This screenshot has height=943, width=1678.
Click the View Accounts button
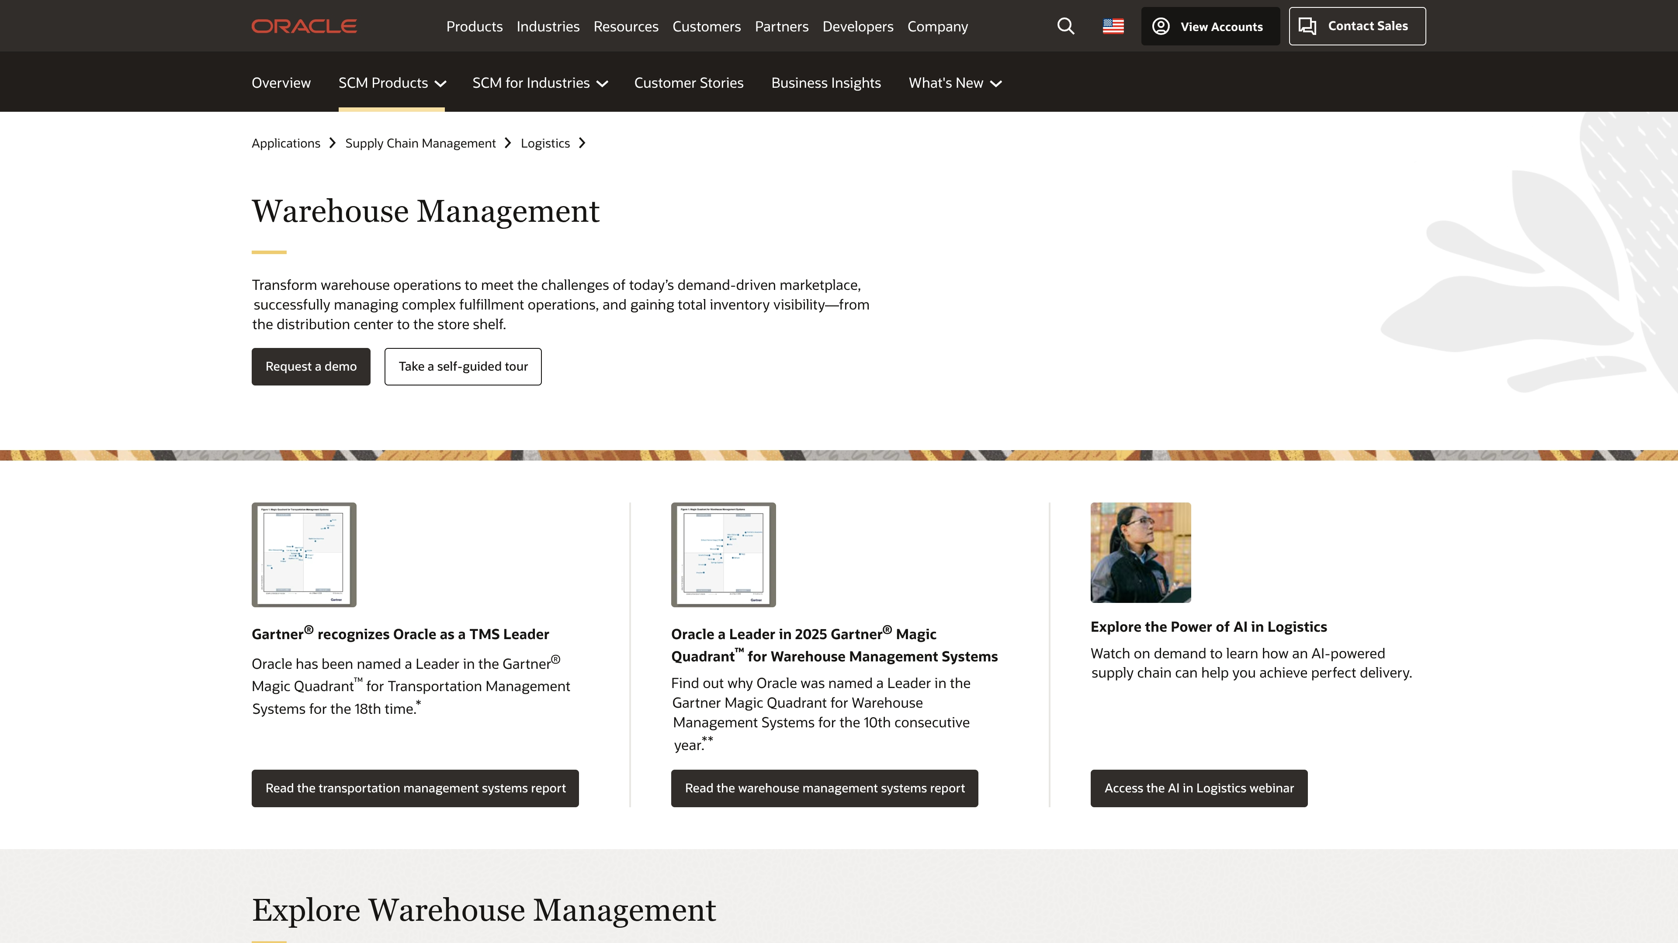[x=1210, y=26]
